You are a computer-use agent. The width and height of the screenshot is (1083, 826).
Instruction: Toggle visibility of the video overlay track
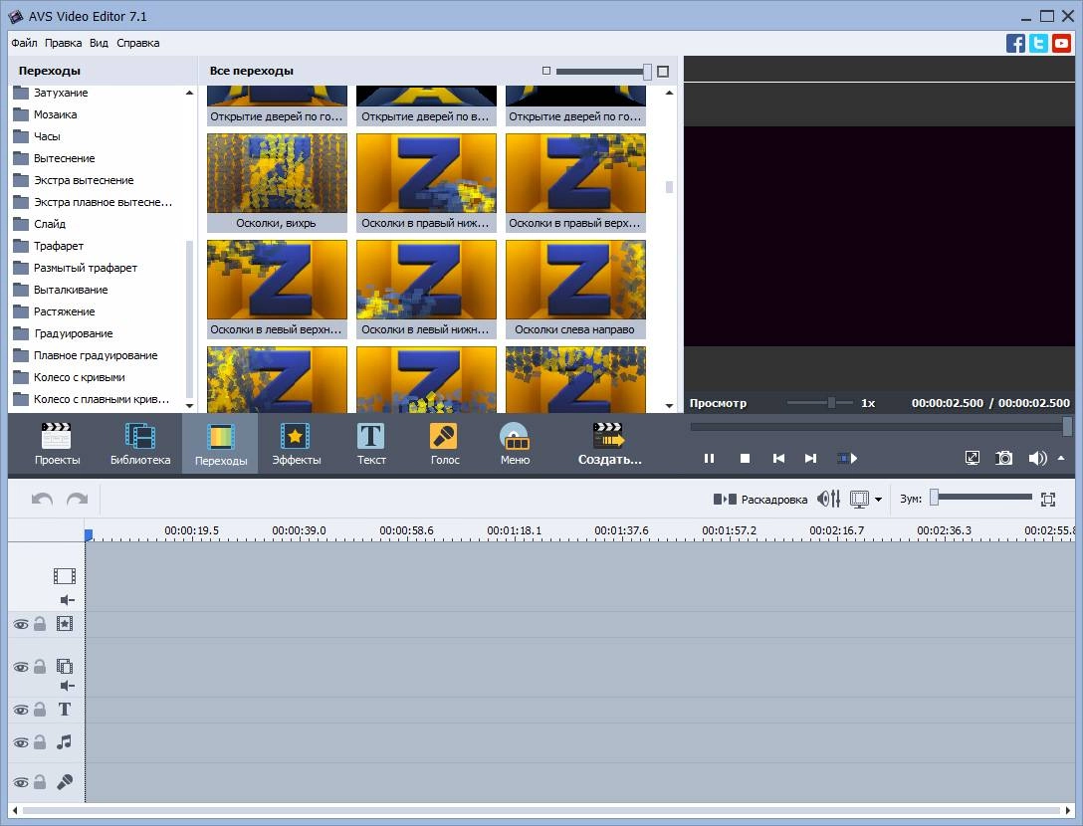click(22, 667)
